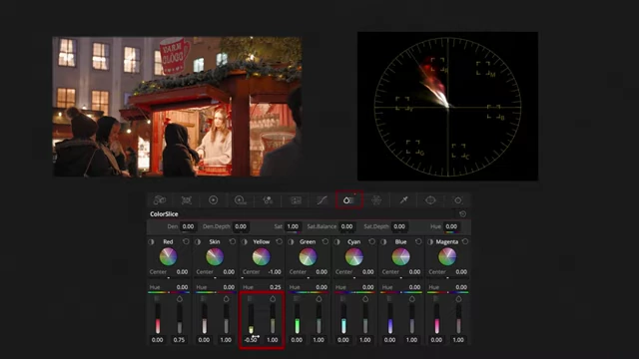Click the Sat.Depth value field
The width and height of the screenshot is (639, 359).
399,226
